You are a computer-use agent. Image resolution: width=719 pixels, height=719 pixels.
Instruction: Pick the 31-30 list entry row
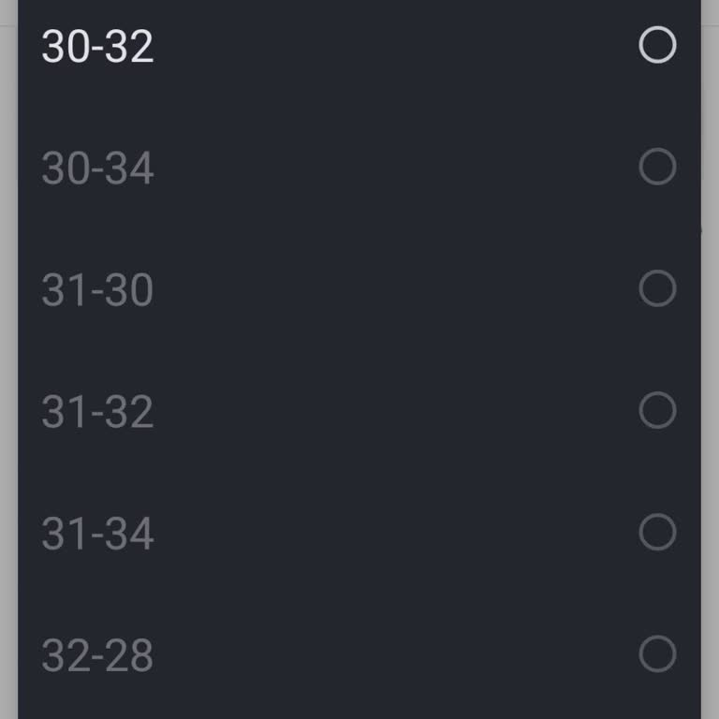(x=359, y=289)
